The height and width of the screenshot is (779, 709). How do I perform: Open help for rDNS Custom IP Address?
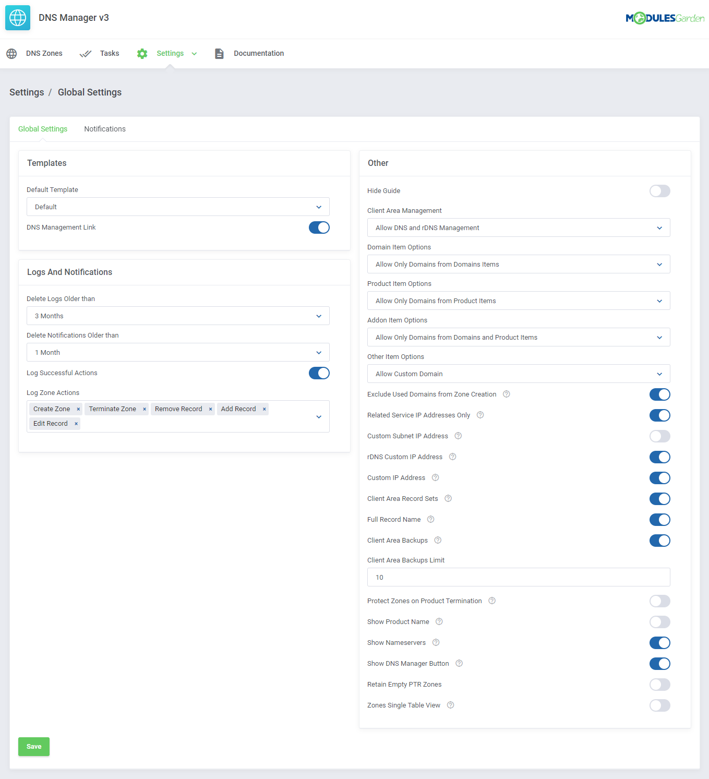click(453, 457)
